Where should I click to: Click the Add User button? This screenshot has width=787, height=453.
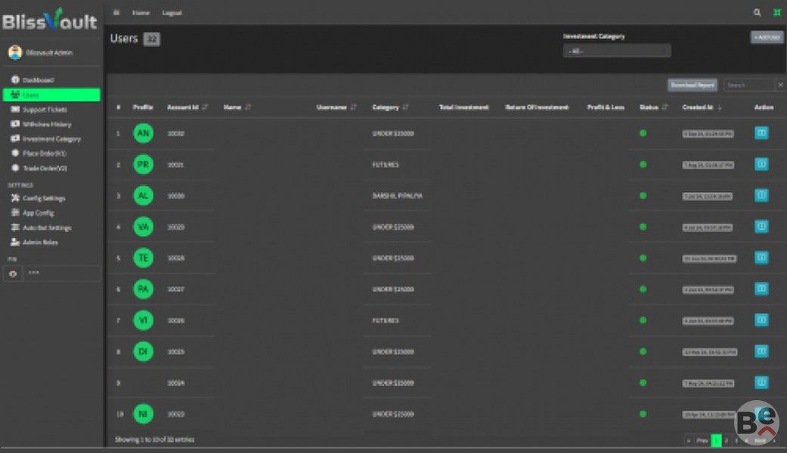[767, 37]
